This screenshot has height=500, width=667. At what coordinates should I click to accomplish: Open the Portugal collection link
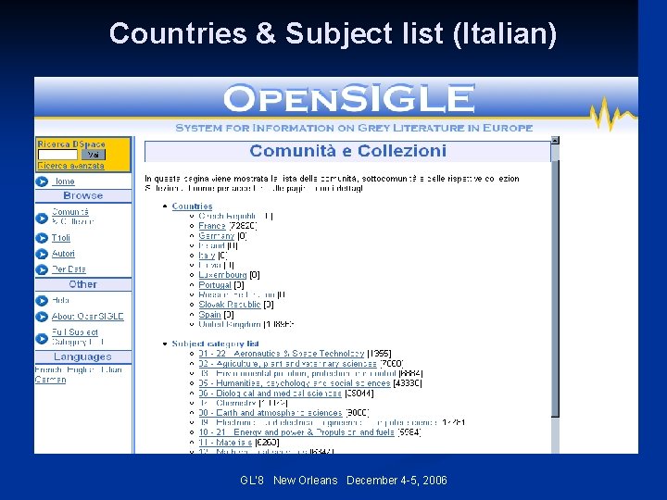click(215, 285)
